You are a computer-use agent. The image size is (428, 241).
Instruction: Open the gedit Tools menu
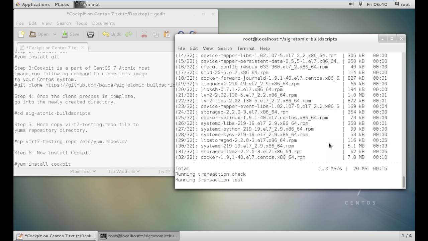(81, 23)
